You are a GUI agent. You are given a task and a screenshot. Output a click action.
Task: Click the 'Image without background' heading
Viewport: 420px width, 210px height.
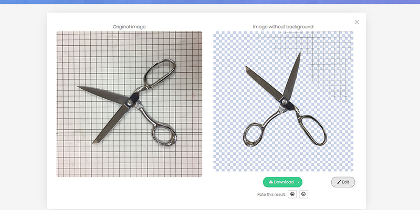[283, 26]
